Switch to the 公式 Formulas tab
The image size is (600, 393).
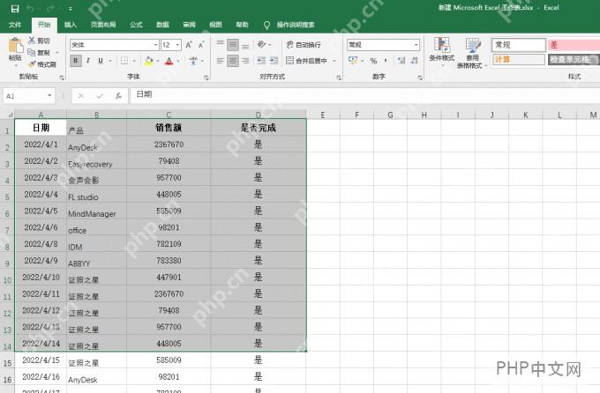136,26
